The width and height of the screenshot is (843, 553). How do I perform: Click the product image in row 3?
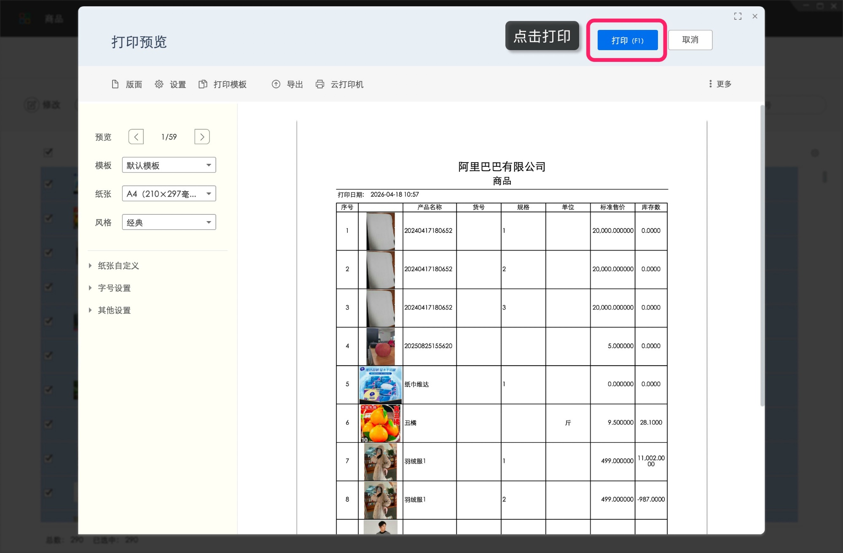tap(381, 308)
